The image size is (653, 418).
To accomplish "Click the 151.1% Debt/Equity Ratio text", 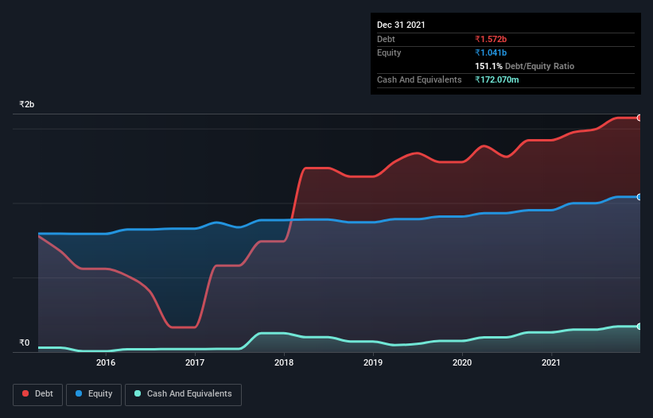I will [525, 66].
